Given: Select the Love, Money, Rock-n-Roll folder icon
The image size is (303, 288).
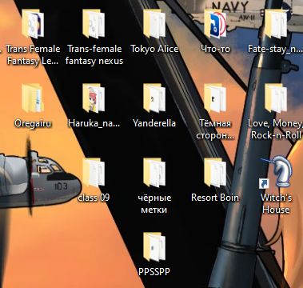Looking at the screenshot, I should pyautogui.click(x=276, y=98).
